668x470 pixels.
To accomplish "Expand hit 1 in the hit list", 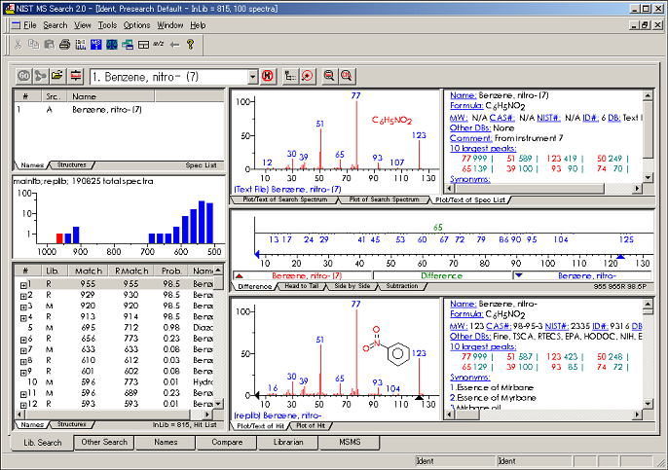I will tap(23, 285).
